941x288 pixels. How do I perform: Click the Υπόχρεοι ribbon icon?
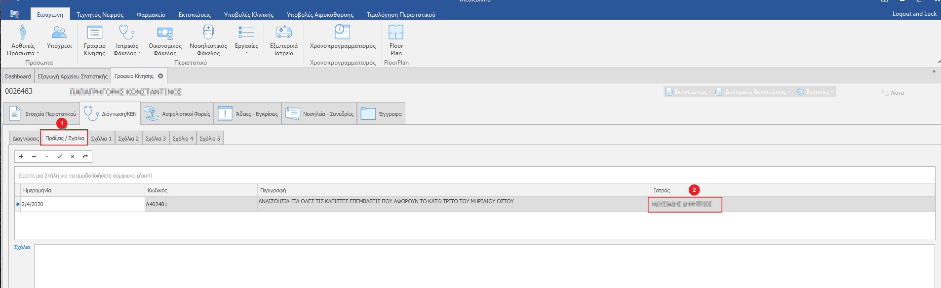pos(59,33)
